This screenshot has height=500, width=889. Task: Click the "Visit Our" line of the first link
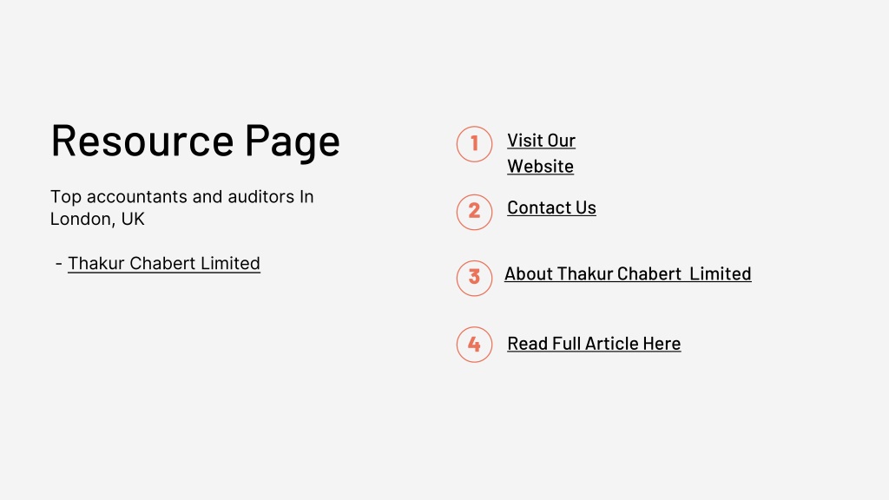pyautogui.click(x=541, y=141)
